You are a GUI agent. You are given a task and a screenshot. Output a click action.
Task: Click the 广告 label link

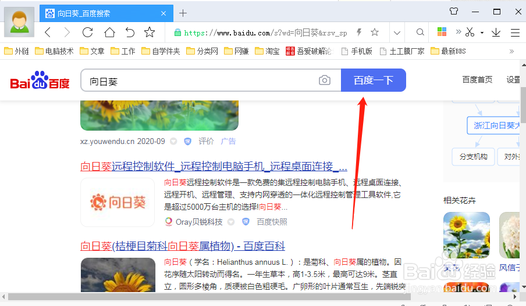[228, 141]
